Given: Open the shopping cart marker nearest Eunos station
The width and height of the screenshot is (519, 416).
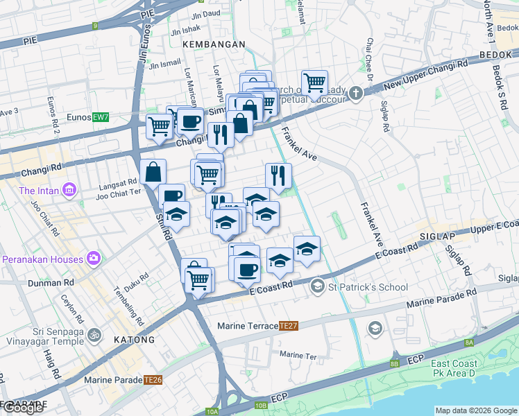Looking at the screenshot, I should (160, 128).
